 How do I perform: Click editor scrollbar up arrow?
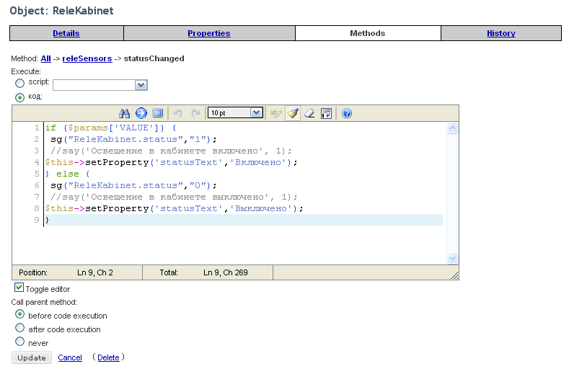[452, 128]
